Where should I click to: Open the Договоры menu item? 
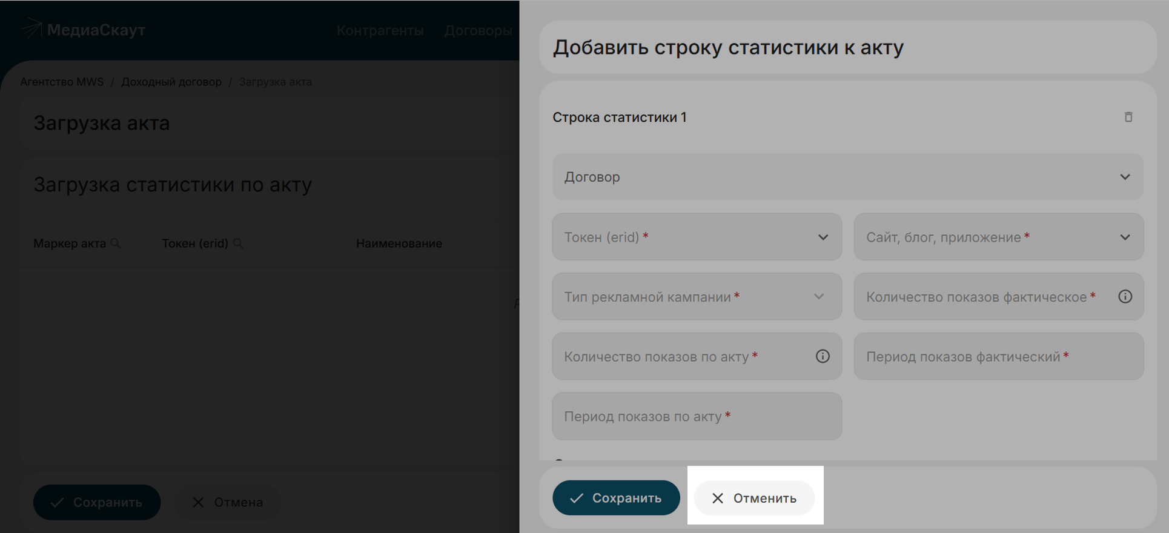click(478, 30)
